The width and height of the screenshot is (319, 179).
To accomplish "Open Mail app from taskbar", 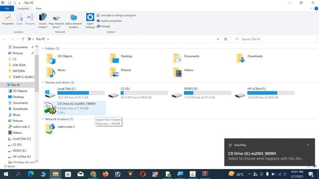I will (81, 174).
